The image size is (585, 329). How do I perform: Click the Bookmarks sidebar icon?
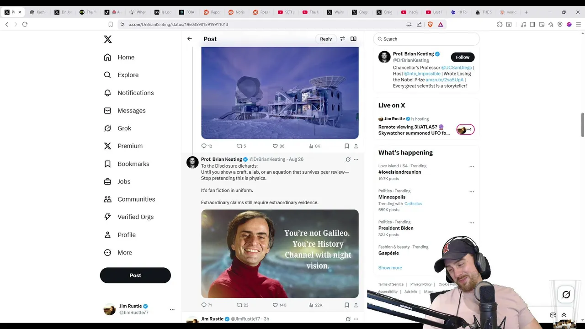click(x=107, y=164)
